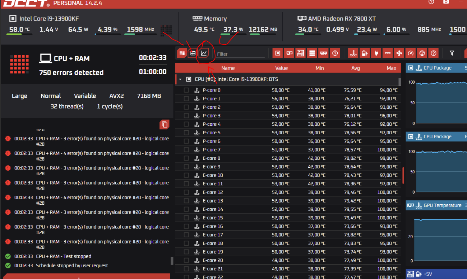Filter sensors by GPU hardware
This screenshot has width=467, height=279.
pyautogui.click(x=289, y=53)
